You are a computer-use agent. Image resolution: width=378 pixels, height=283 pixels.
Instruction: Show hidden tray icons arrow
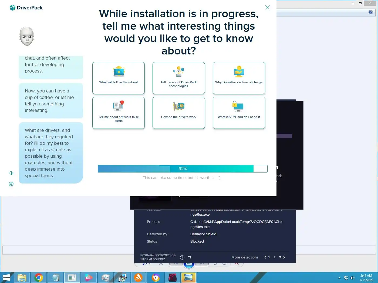click(x=339, y=278)
